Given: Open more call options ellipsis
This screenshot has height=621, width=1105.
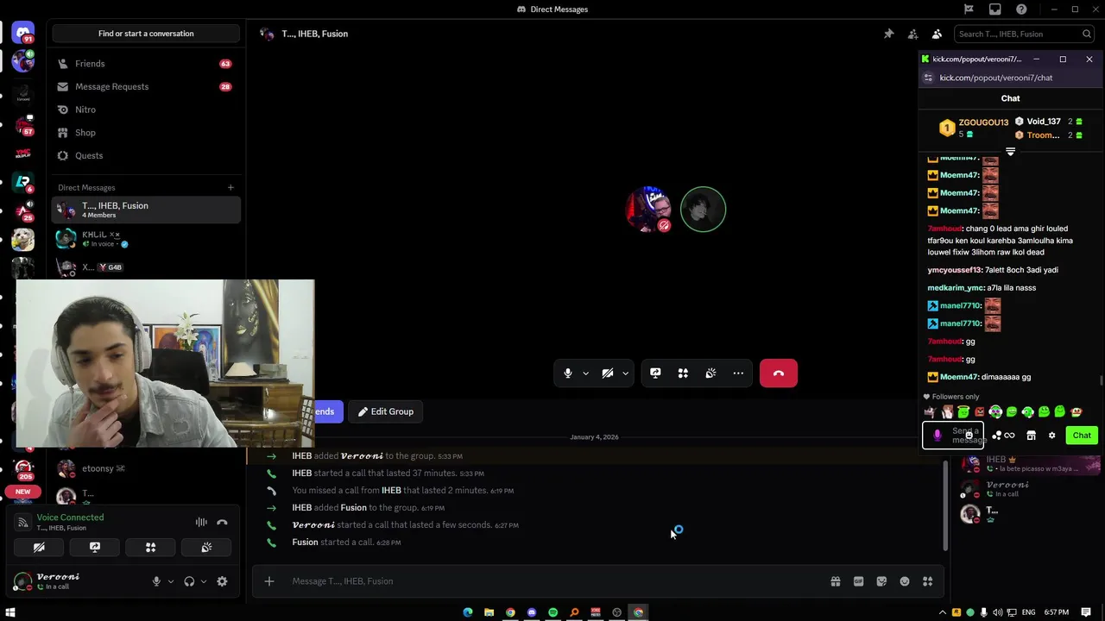Looking at the screenshot, I should (x=738, y=373).
